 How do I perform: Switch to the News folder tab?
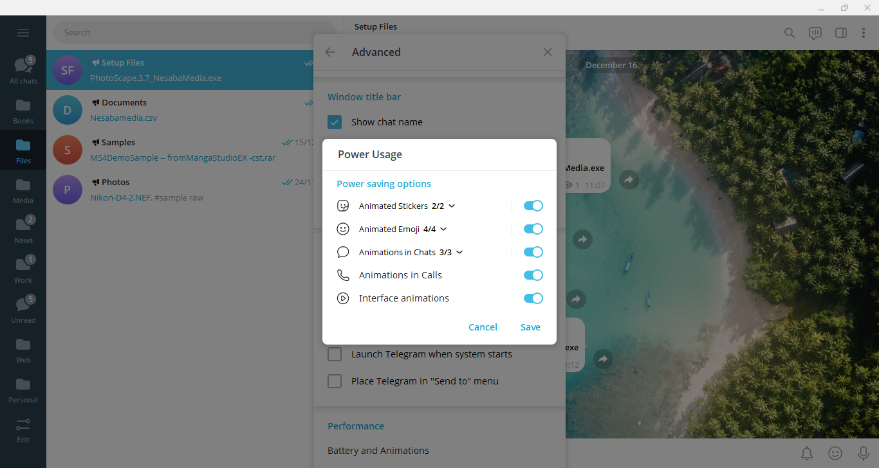click(x=23, y=230)
